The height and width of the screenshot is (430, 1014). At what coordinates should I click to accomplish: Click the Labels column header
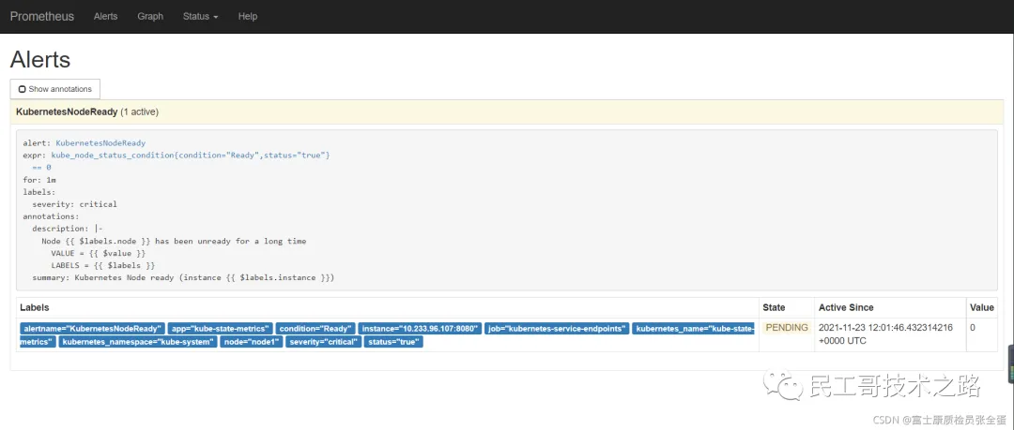coord(35,307)
